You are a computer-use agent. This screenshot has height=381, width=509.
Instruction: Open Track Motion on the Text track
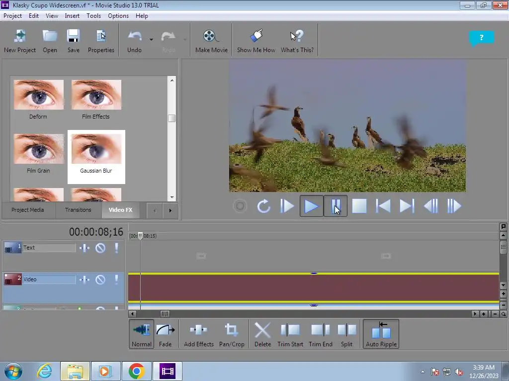pos(85,248)
